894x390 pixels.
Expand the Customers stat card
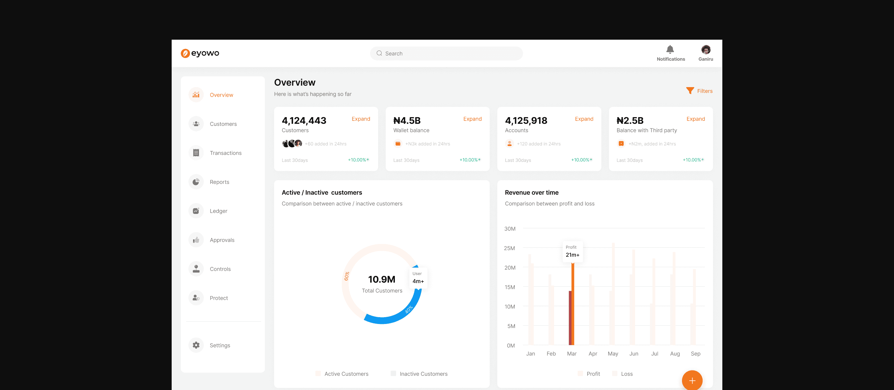click(x=361, y=119)
